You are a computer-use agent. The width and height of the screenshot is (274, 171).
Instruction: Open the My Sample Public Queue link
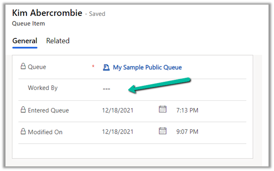click(147, 67)
